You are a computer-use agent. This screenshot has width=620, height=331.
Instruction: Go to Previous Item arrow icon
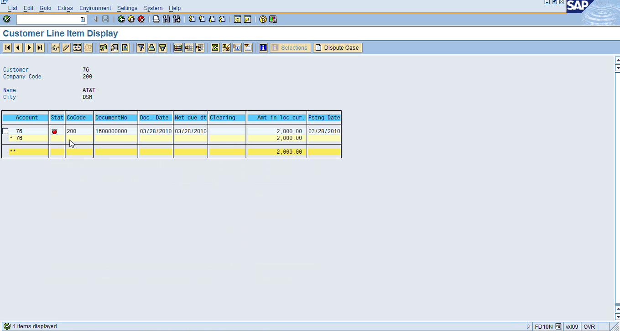tap(18, 47)
